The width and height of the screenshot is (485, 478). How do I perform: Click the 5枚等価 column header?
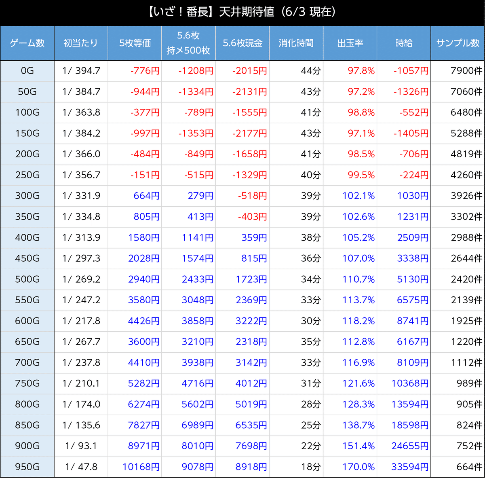click(x=135, y=43)
